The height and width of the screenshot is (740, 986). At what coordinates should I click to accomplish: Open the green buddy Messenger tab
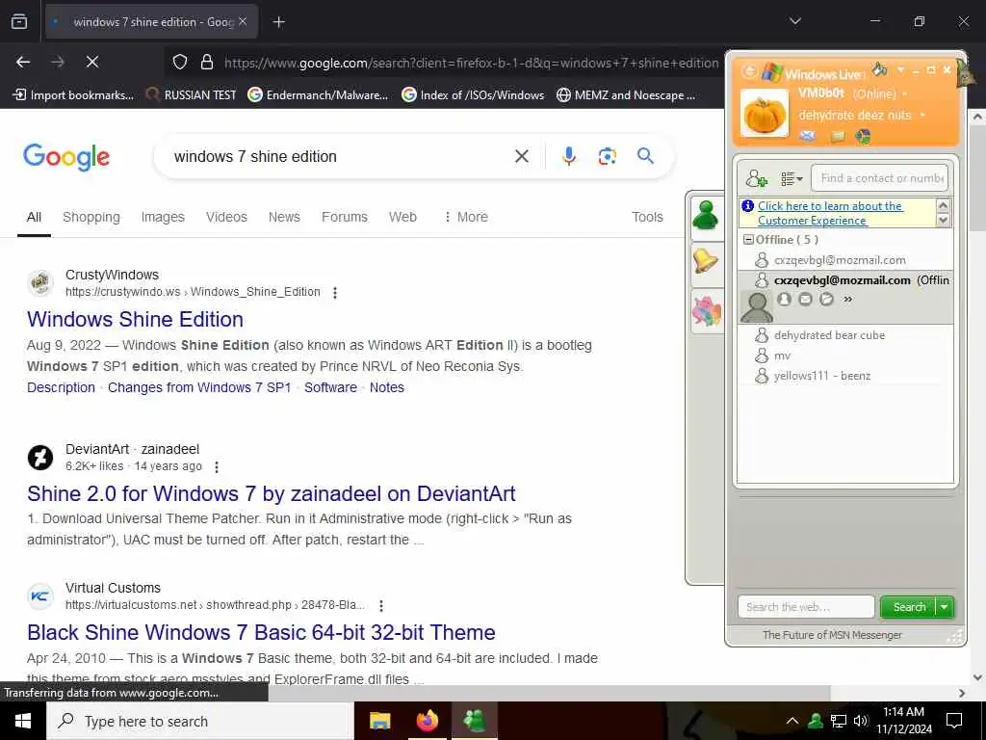706,217
